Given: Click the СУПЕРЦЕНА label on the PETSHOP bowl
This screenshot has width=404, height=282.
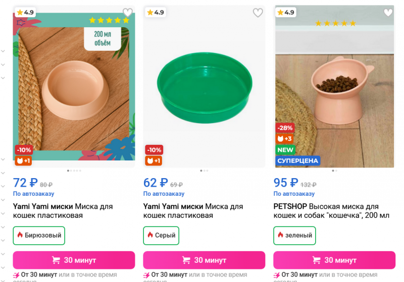Looking at the screenshot, I should 298,161.
